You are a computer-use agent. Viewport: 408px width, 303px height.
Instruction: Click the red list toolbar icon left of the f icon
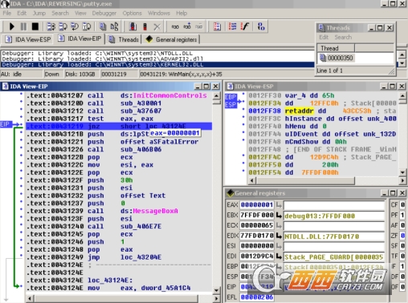click(233, 26)
